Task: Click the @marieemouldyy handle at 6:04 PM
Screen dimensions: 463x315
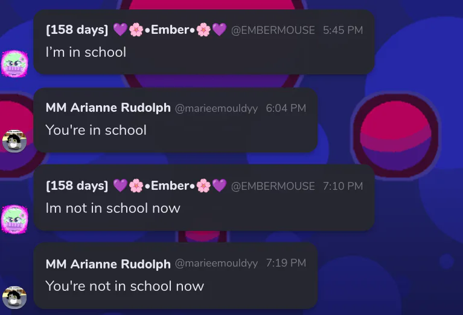Action: [216, 109]
